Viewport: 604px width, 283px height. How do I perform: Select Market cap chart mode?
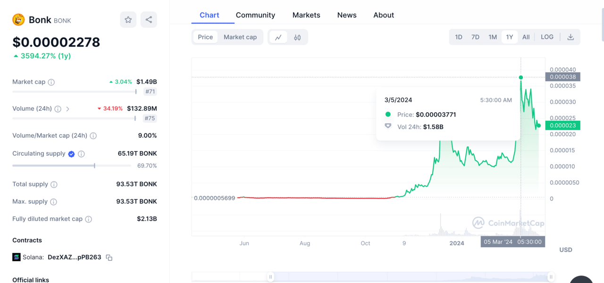point(240,37)
